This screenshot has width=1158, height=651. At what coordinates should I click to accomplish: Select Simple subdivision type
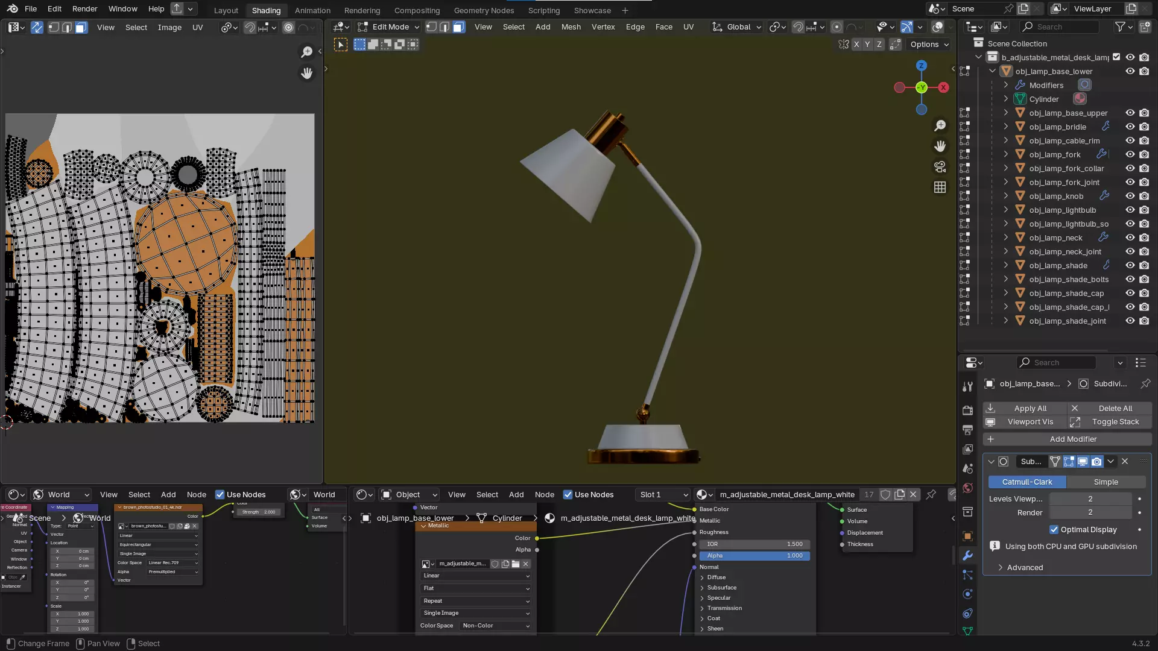pos(1106,482)
